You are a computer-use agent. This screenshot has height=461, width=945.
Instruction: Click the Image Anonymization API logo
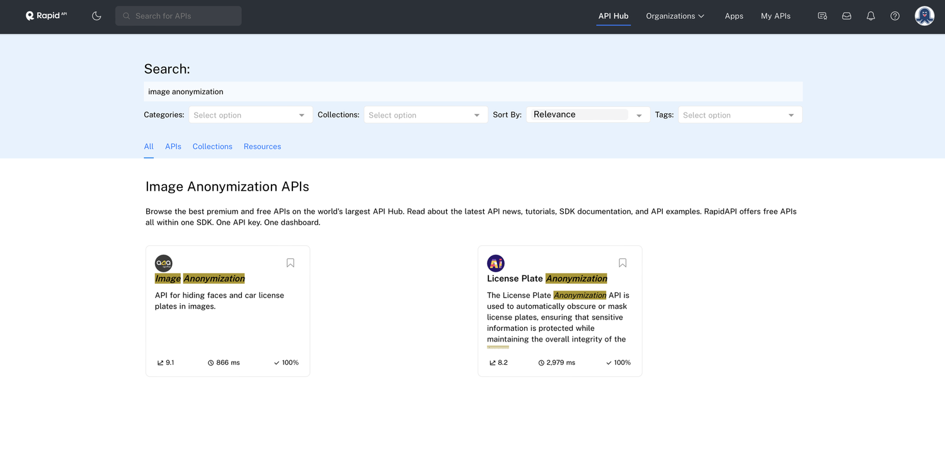(x=164, y=263)
